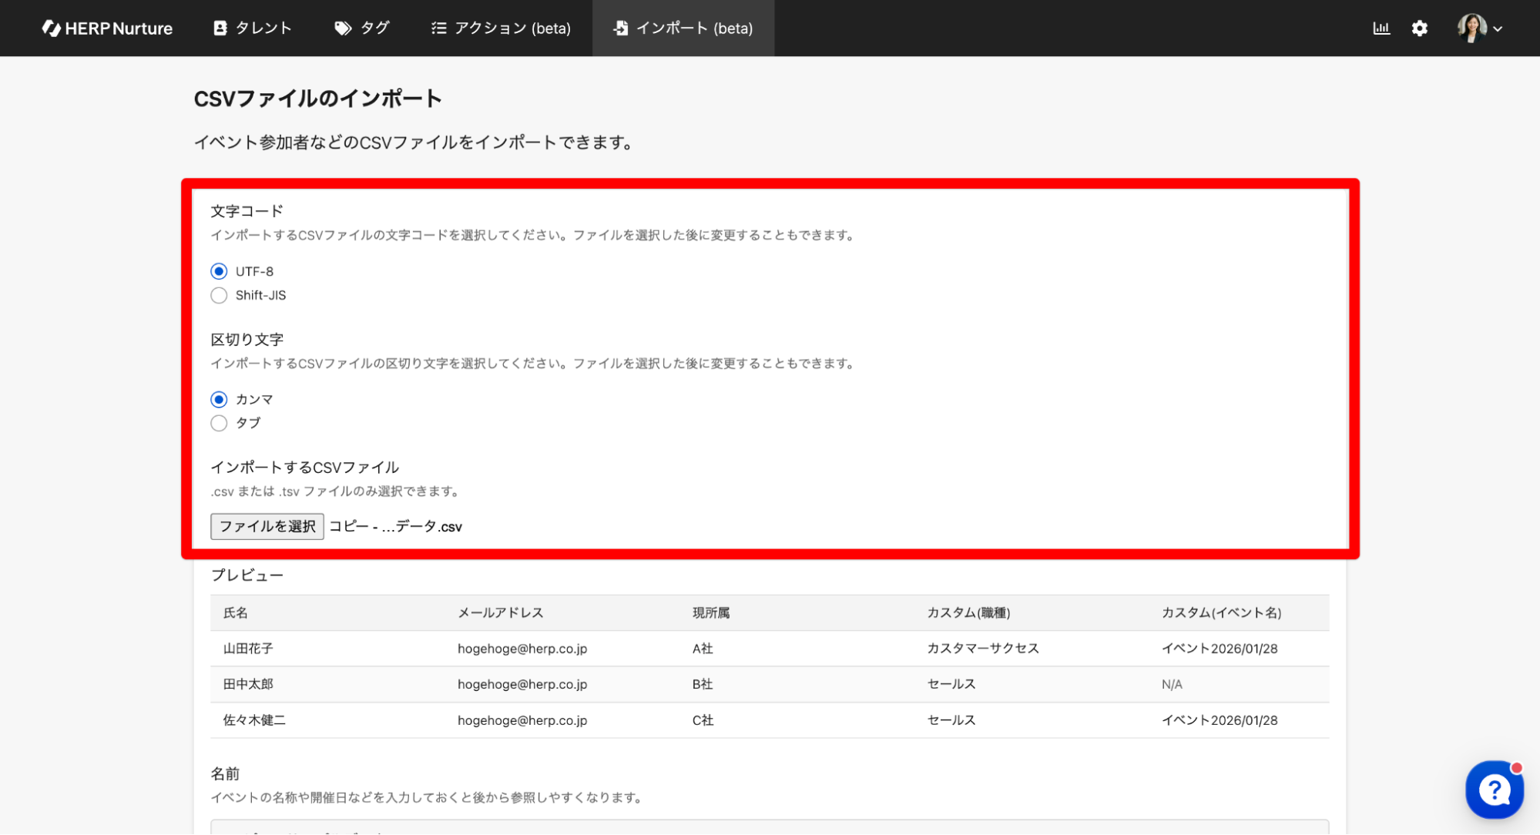Click the 山田花子 preview row
Viewport: 1540px width, 835px height.
coord(248,649)
